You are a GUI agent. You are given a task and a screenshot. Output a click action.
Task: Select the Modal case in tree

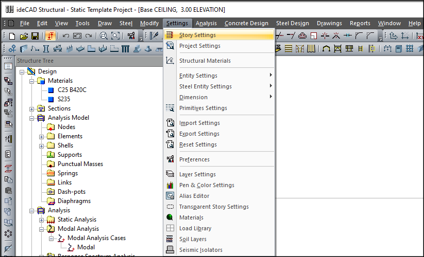pos(86,247)
